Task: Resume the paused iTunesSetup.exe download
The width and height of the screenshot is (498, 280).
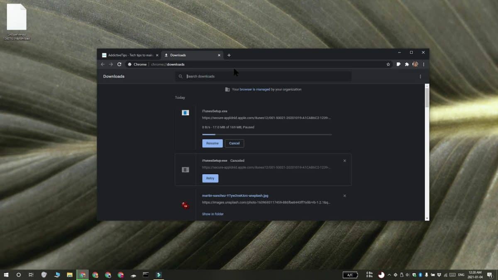Action: pos(212,143)
